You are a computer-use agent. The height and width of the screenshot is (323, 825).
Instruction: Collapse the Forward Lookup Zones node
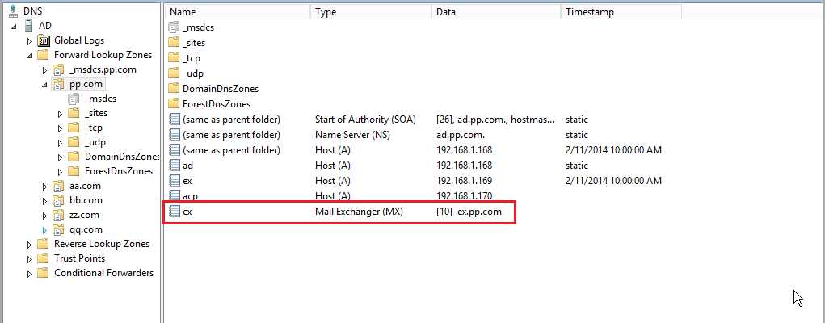[x=30, y=55]
